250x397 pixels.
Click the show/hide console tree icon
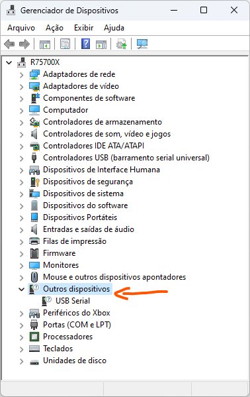[x=45, y=44]
